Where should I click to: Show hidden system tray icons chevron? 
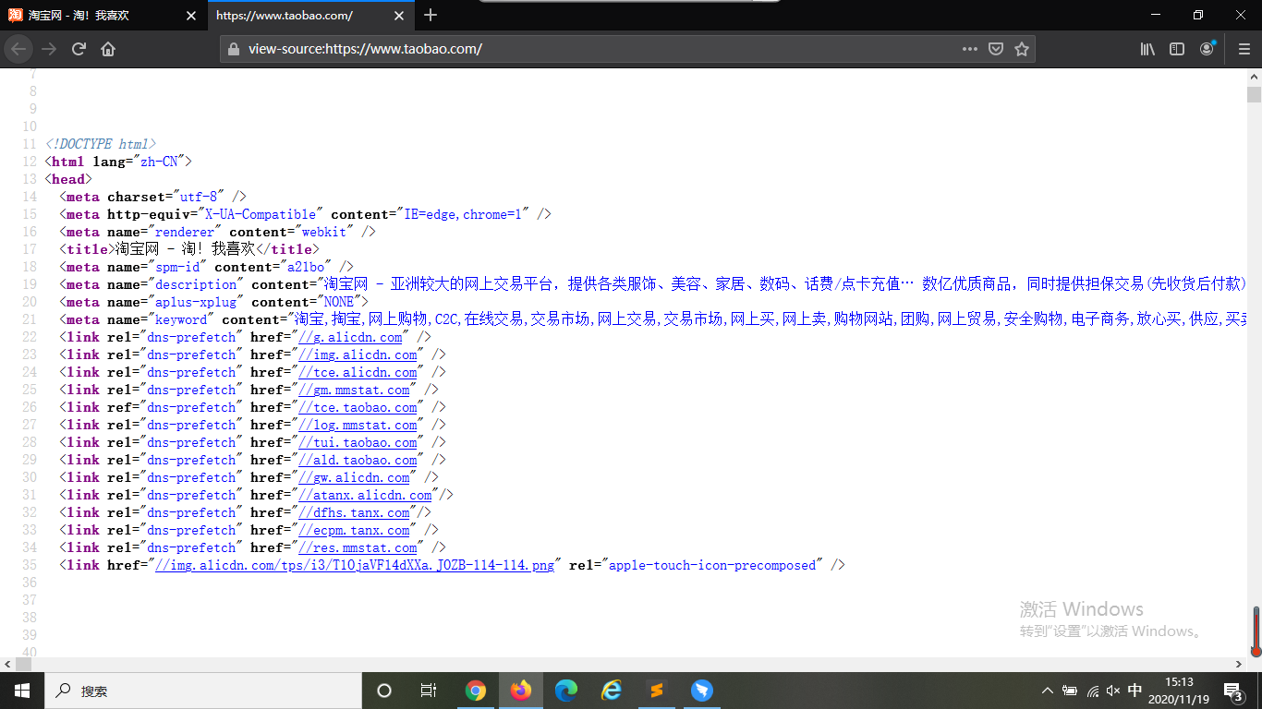pos(1047,691)
